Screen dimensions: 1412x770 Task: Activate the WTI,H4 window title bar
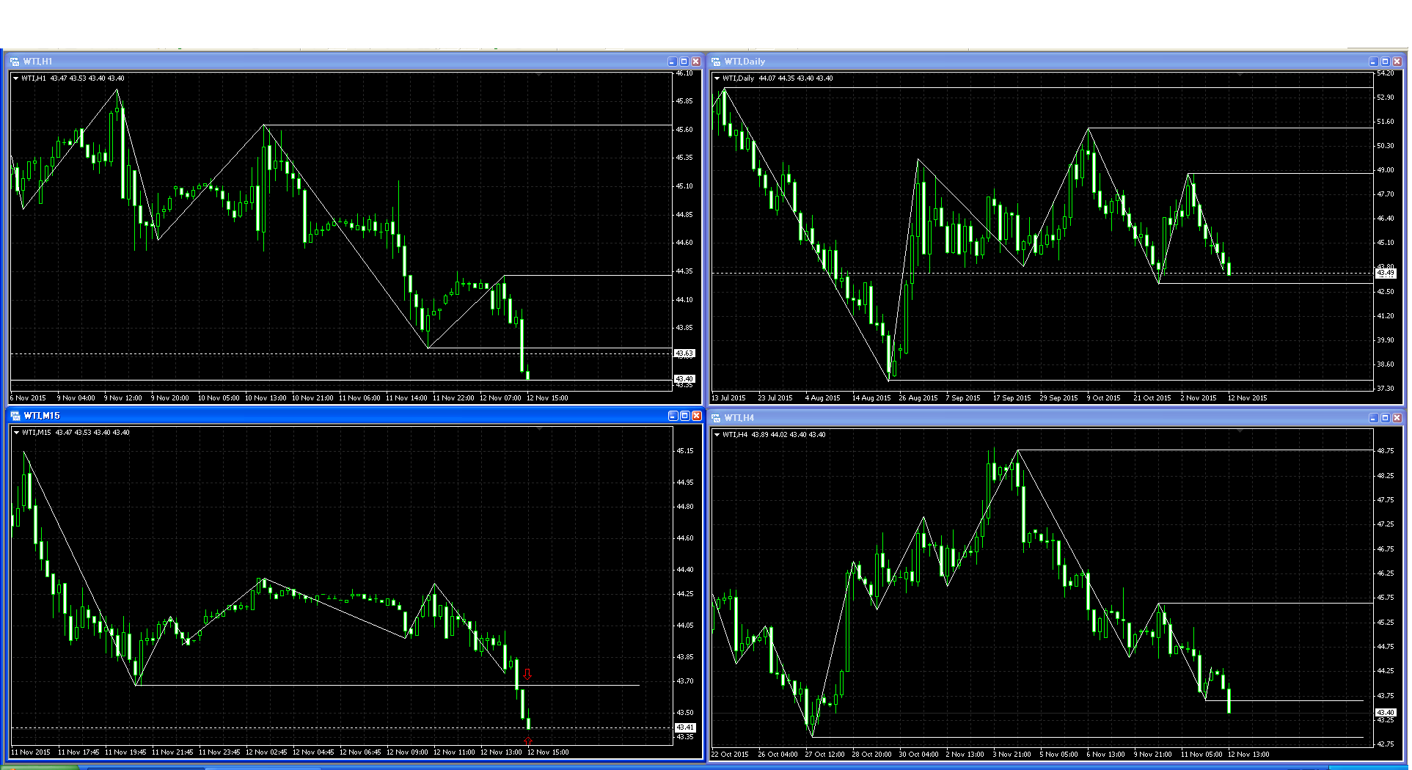pos(1027,418)
